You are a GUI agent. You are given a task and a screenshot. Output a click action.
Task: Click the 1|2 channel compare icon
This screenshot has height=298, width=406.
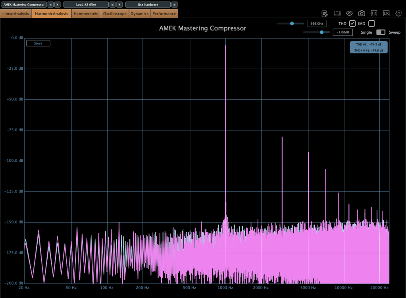(x=374, y=13)
